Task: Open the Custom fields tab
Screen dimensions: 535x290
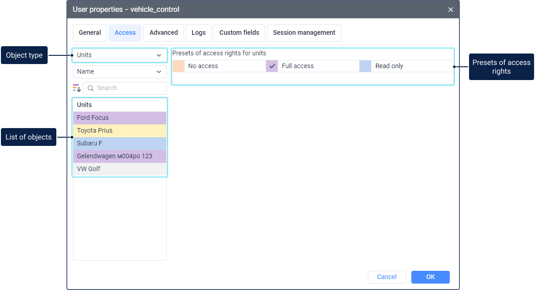Action: (239, 33)
